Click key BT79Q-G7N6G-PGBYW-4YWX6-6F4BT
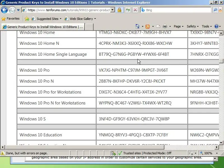The image size is (224, 168). pos(134,54)
